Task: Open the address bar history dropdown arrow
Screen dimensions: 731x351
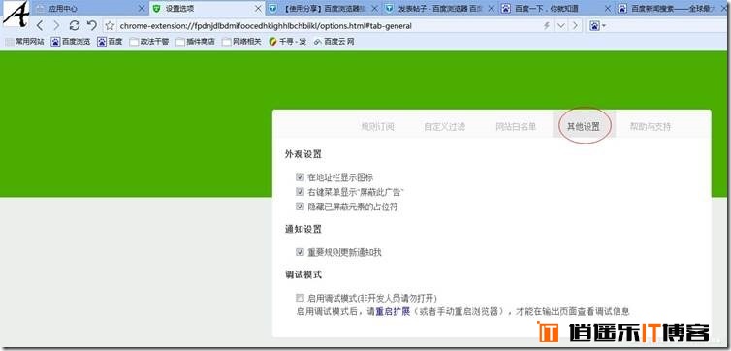Action: [561, 25]
